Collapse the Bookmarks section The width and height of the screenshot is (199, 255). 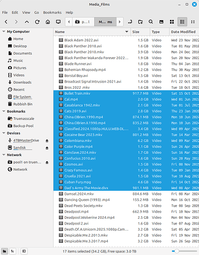pos(4,111)
